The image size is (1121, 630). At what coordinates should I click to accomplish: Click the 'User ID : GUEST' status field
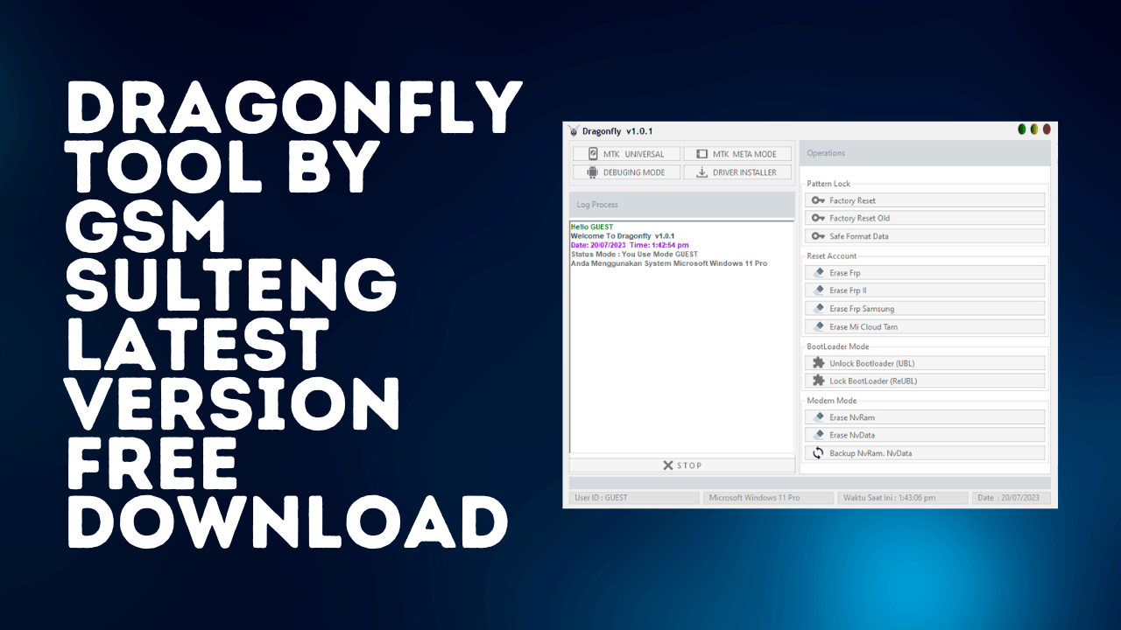click(634, 498)
